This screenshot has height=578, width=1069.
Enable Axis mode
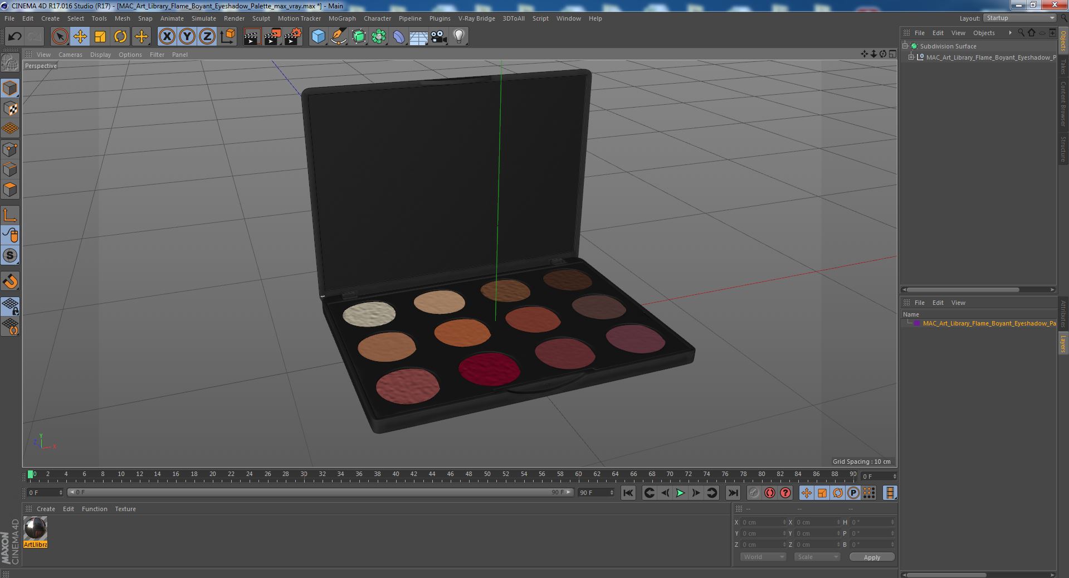pos(10,215)
